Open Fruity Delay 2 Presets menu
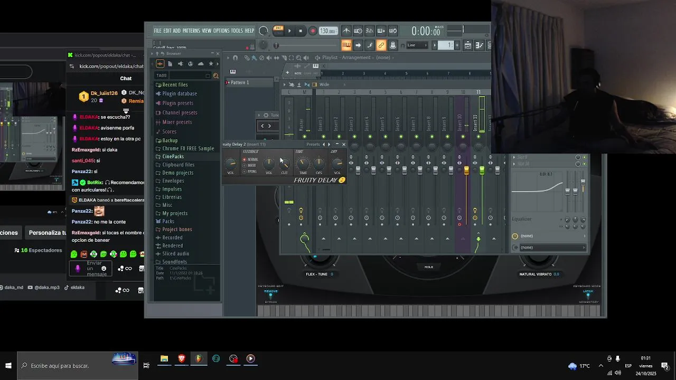The height and width of the screenshot is (380, 676). pyautogui.click(x=313, y=144)
